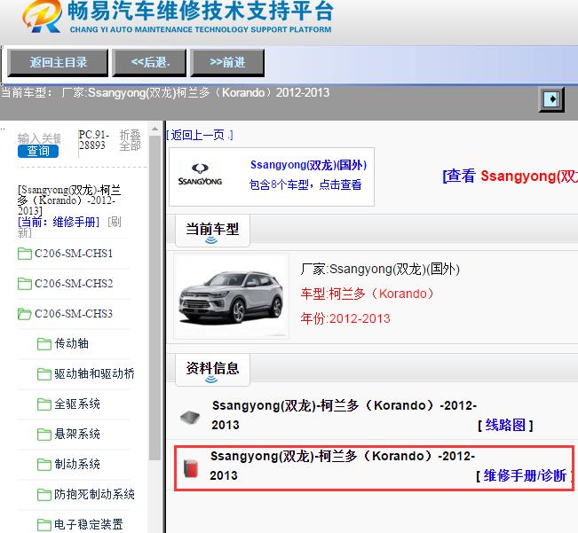
Task: Open the 制动系统 tree item
Action: [77, 464]
